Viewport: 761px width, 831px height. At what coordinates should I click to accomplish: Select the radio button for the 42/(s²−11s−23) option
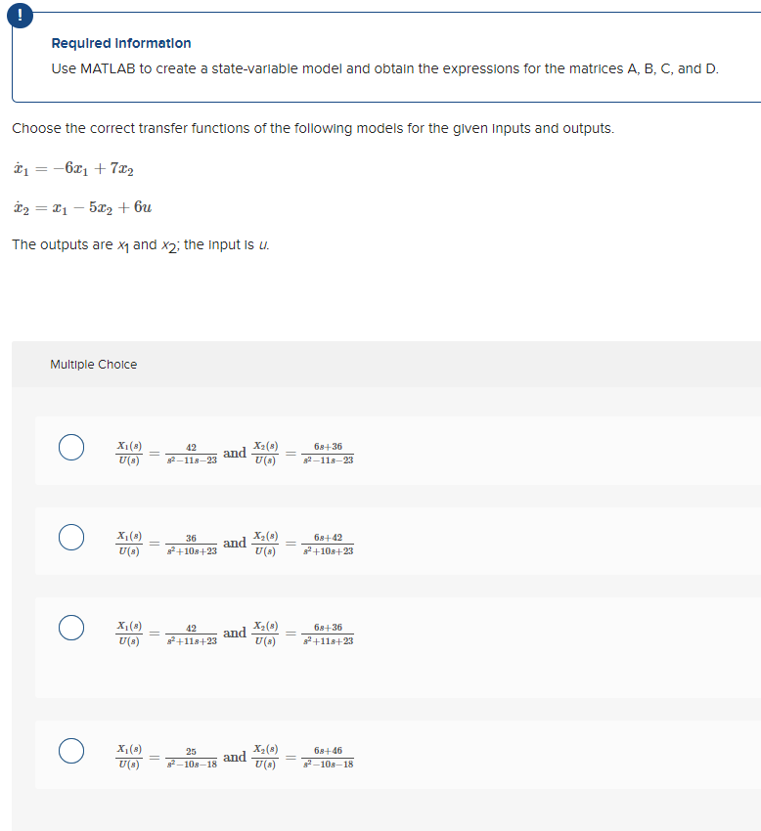point(70,446)
